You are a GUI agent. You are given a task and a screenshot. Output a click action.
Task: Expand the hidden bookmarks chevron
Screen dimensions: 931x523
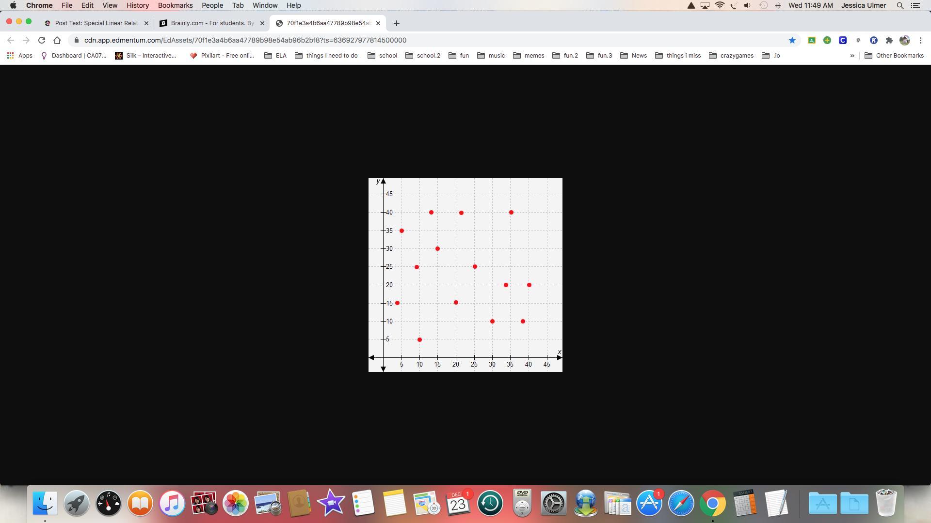click(x=852, y=56)
